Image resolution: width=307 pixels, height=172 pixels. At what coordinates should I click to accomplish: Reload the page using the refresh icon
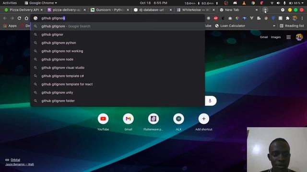[x=19, y=18]
